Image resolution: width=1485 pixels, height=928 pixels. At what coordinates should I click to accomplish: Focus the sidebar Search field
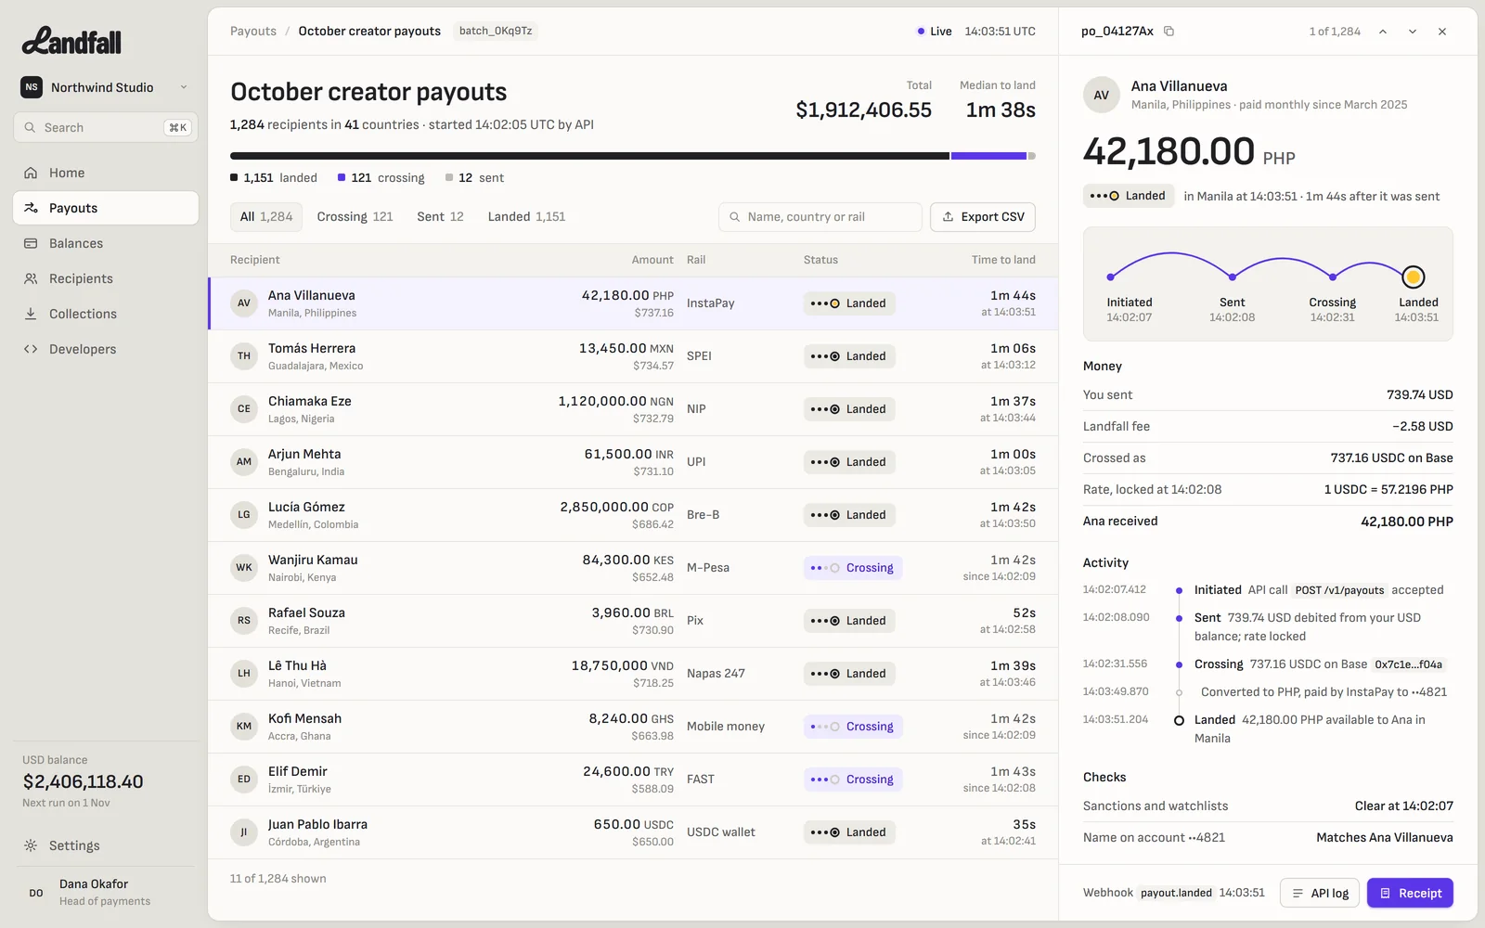(x=106, y=127)
